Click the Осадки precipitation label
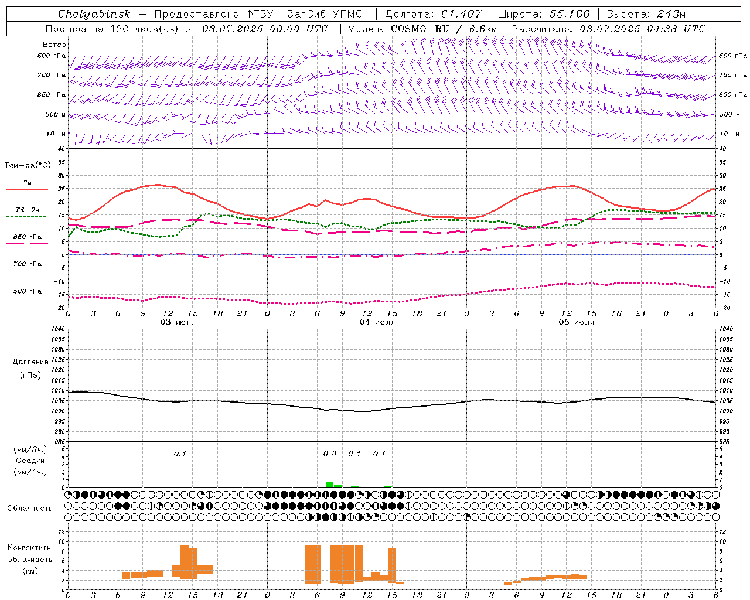The width and height of the screenshot is (750, 600). point(30,461)
